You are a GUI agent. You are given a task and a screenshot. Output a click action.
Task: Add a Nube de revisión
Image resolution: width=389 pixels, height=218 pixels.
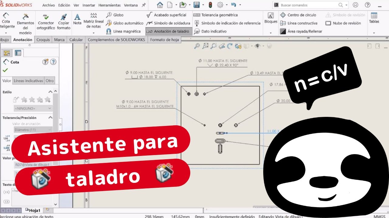[343, 23]
